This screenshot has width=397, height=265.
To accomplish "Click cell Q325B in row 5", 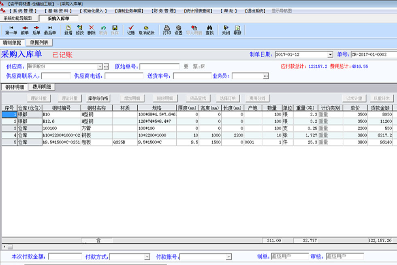I will coord(125,142).
